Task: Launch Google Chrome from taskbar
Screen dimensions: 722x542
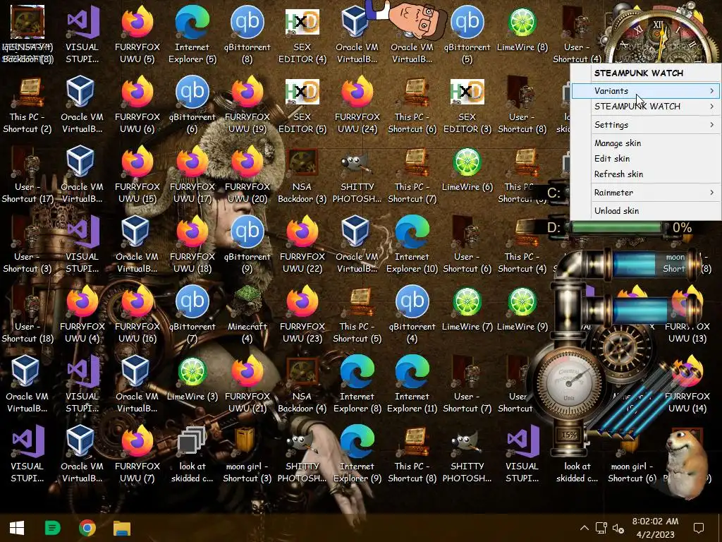Action: [87, 528]
